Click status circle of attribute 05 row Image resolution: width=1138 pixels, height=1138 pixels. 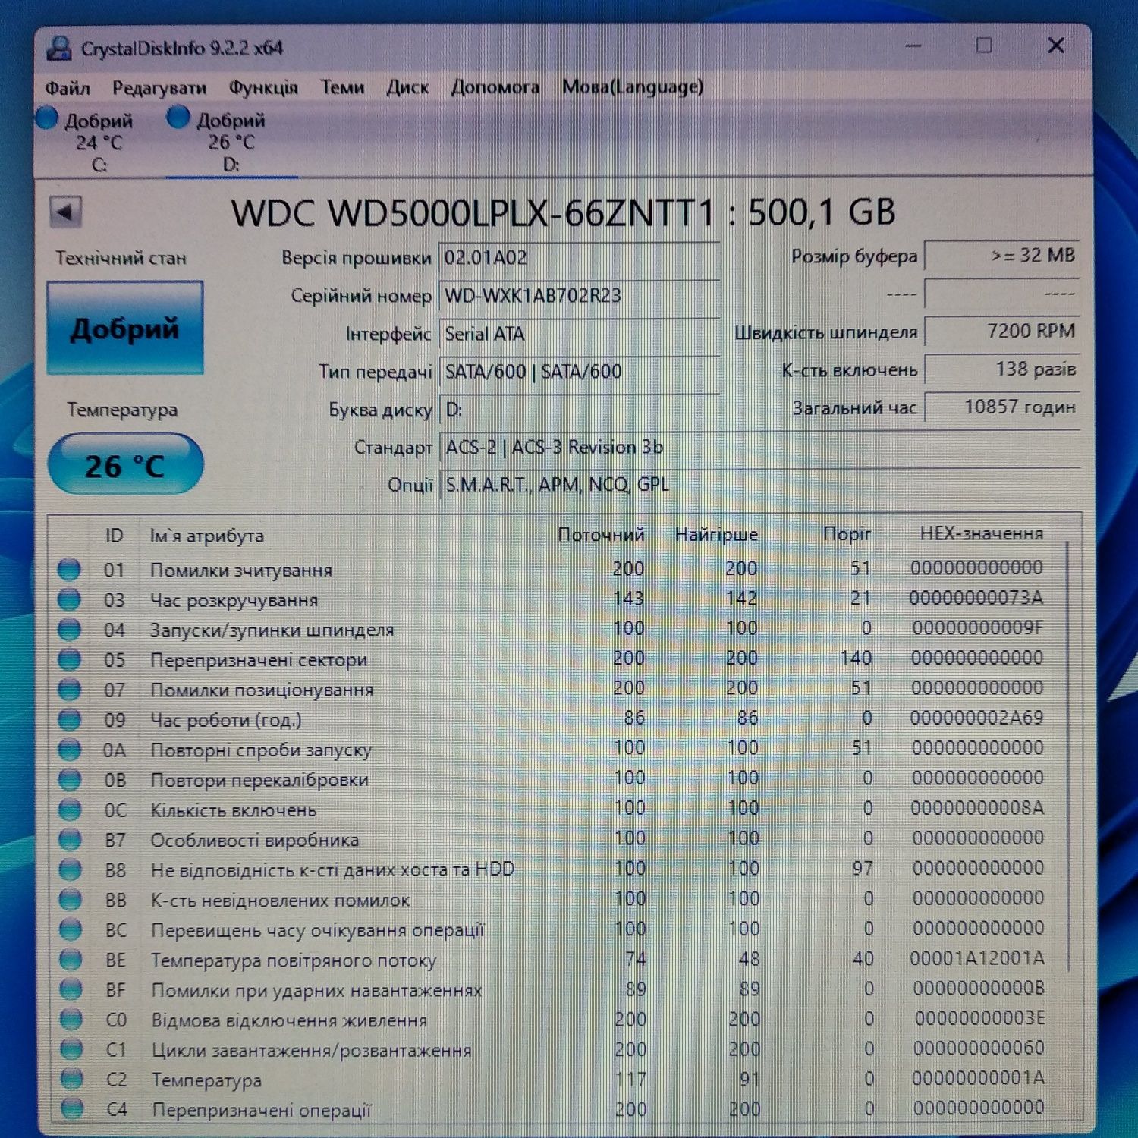[x=69, y=659]
